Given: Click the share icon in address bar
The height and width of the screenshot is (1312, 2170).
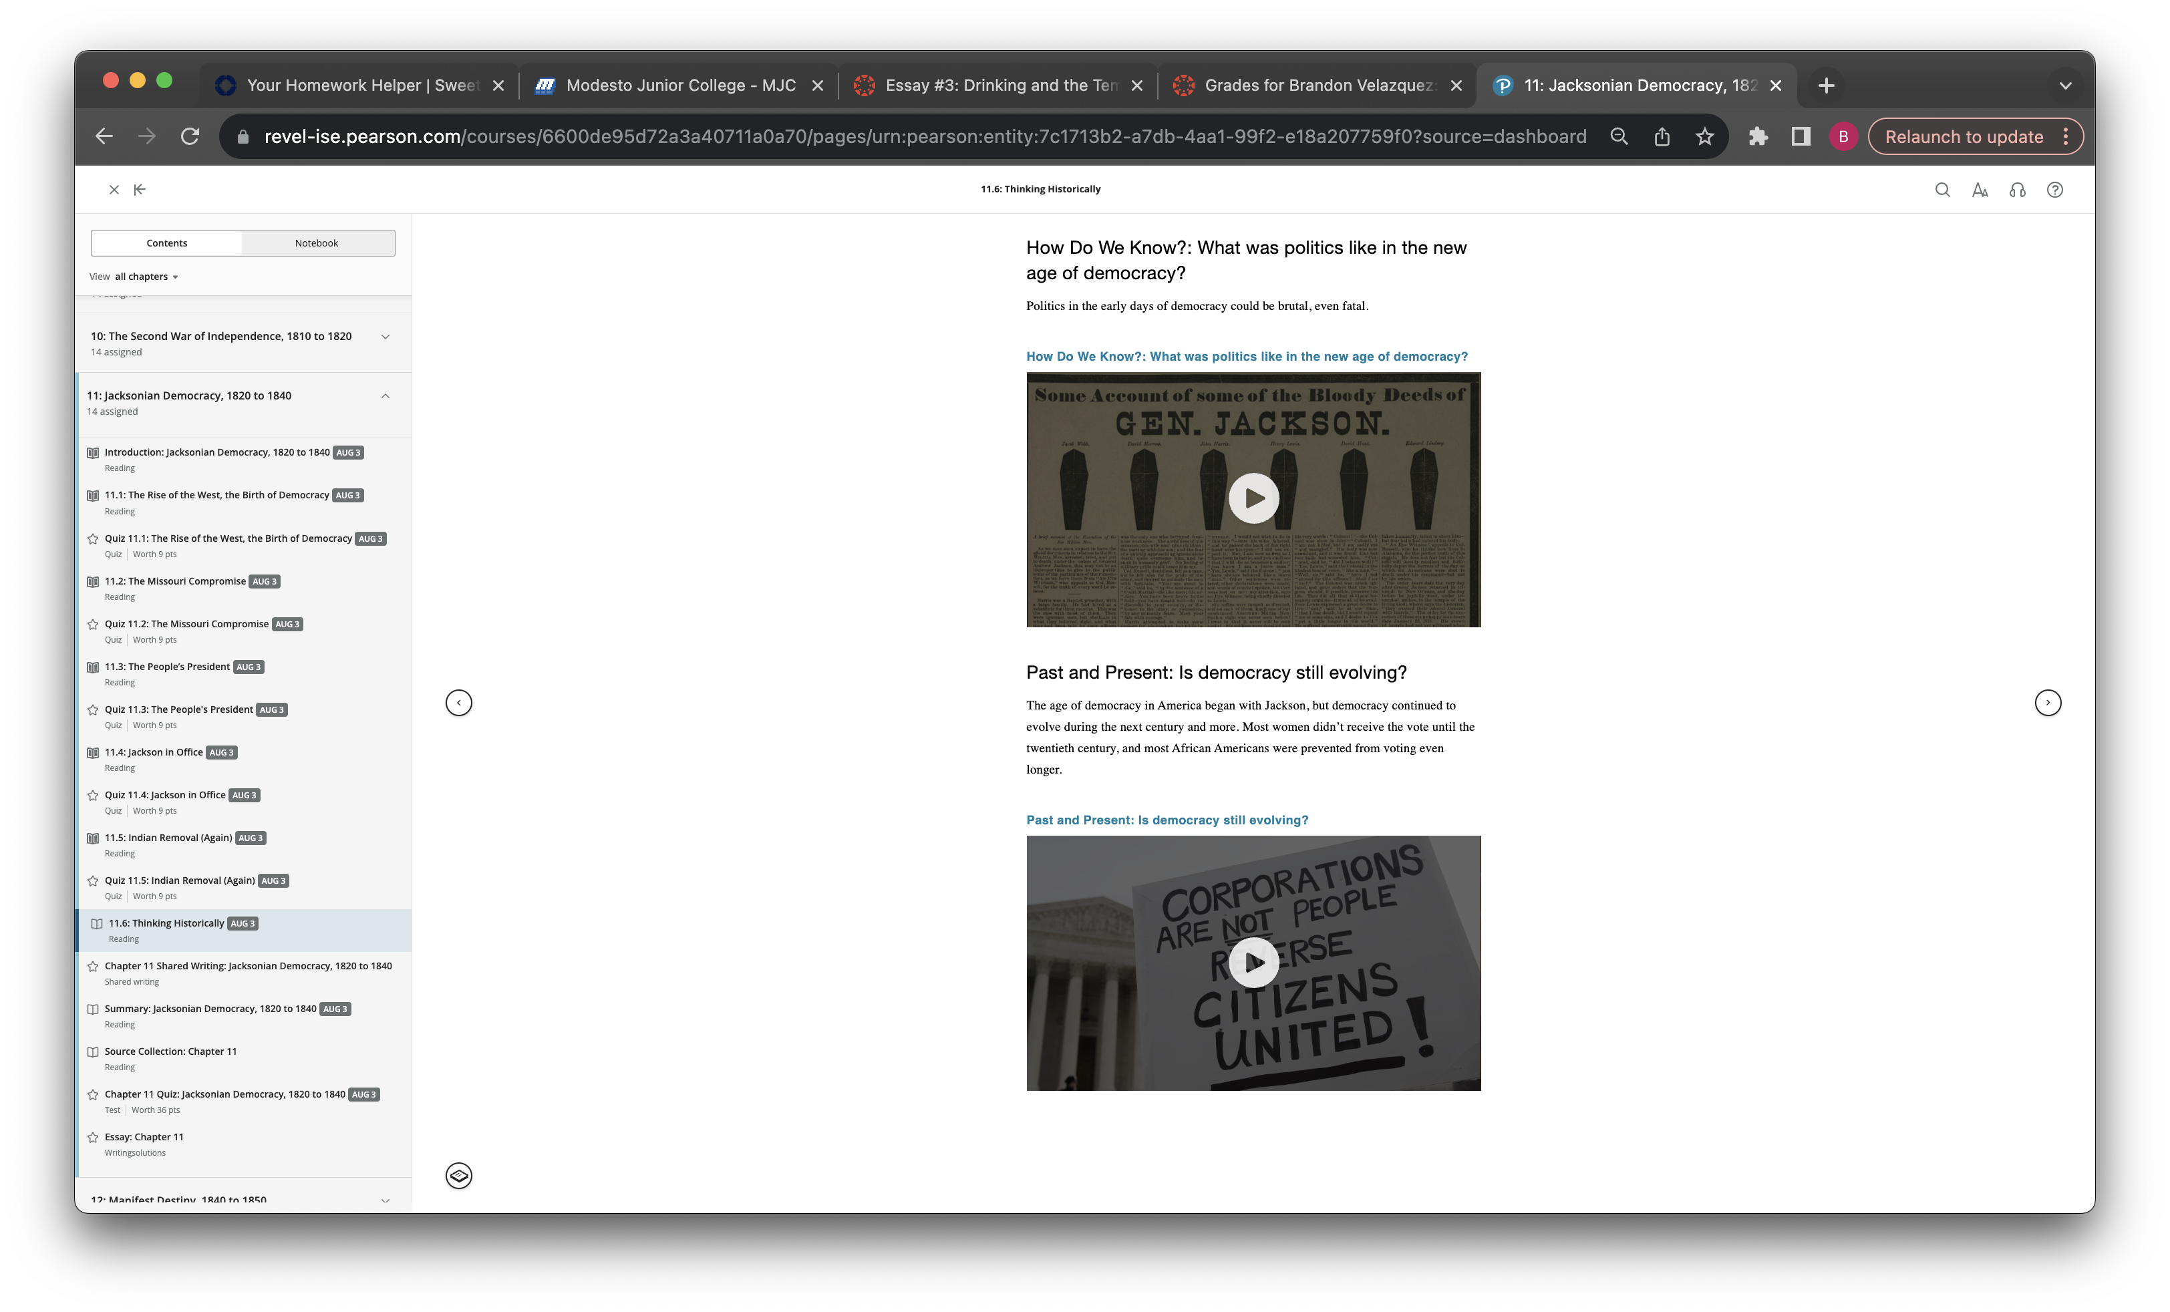Looking at the screenshot, I should tap(1662, 136).
